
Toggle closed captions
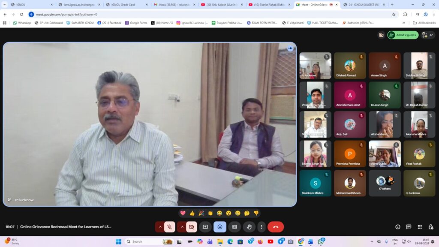tap(235, 227)
